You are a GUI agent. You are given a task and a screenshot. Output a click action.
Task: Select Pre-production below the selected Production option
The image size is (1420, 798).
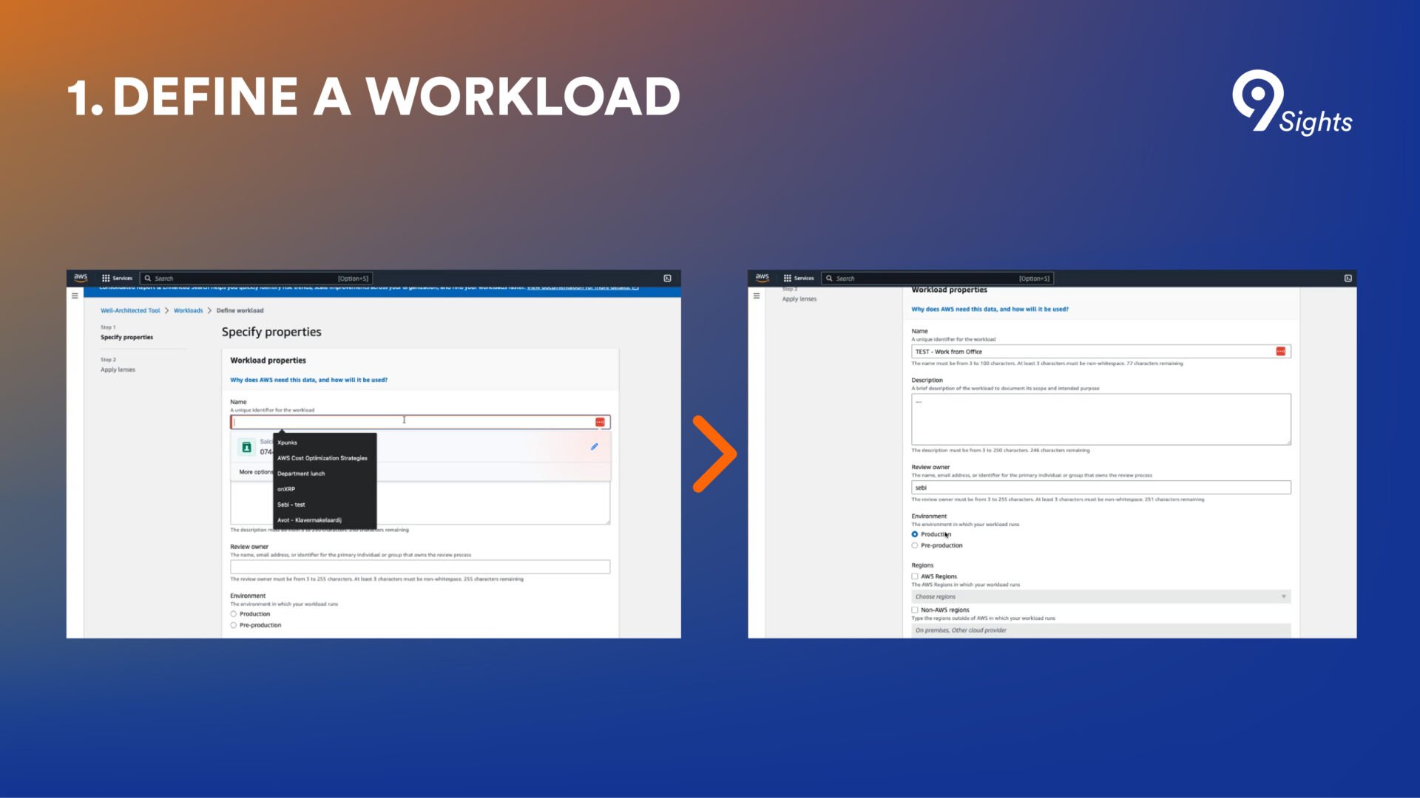(x=915, y=545)
